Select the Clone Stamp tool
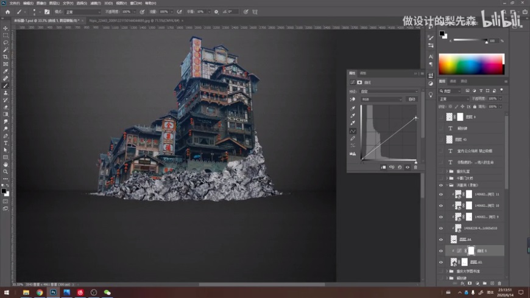This screenshot has width=530, height=298. 5,93
